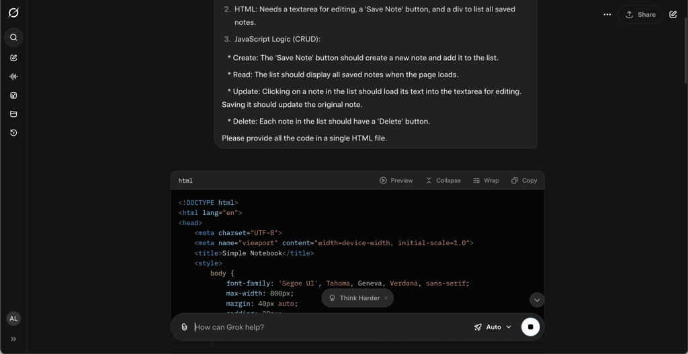Viewport: 688px width, 354px height.
Task: Open the AL user avatar
Action: coord(13,318)
